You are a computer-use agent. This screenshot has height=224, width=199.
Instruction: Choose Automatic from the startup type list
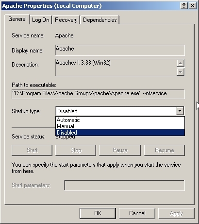tap(120, 120)
